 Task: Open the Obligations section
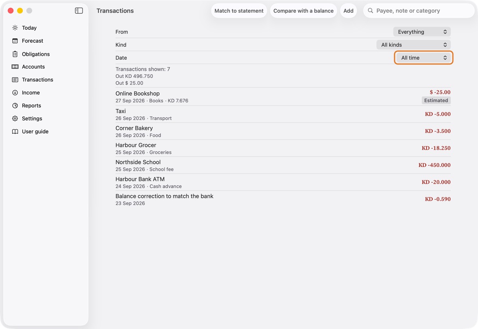46,54
